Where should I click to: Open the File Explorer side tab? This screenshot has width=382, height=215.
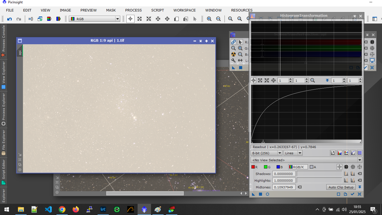(4, 142)
